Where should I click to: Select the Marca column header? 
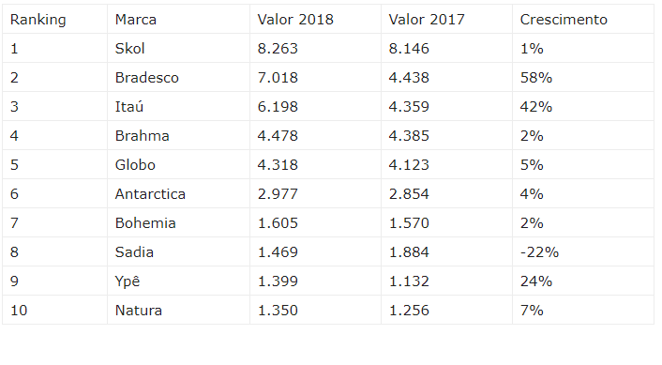pos(178,20)
